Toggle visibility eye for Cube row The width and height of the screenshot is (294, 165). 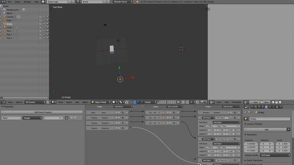(x=40, y=20)
